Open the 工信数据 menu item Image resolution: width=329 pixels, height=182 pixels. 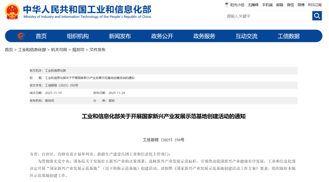tap(288, 36)
